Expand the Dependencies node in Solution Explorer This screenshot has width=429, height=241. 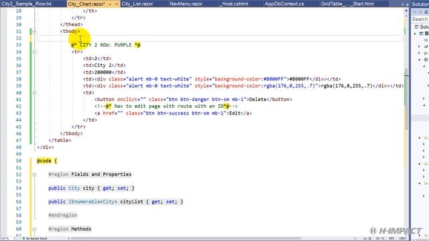(x=420, y=47)
